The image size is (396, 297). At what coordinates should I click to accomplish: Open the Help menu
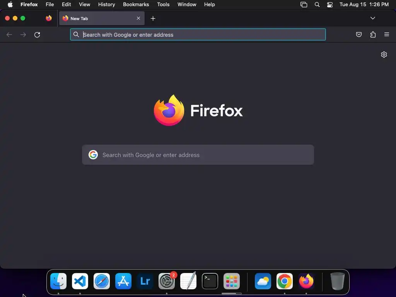click(209, 5)
